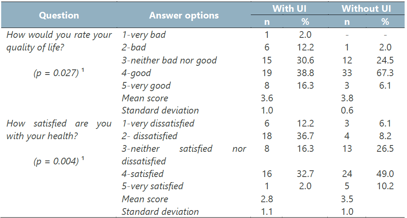Select the 4-satisfied answer option
This screenshot has width=407, height=218.
142,174
